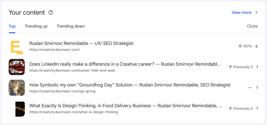
Task: Click the up arrow on the LinkedIn row
Action: tap(230, 67)
